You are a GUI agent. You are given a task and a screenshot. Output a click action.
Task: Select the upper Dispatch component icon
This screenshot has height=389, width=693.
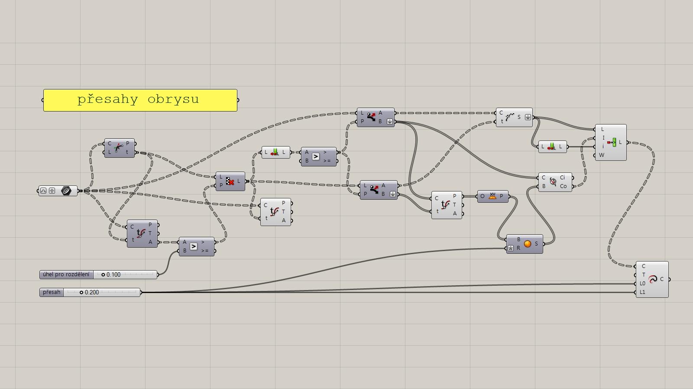coord(371,117)
